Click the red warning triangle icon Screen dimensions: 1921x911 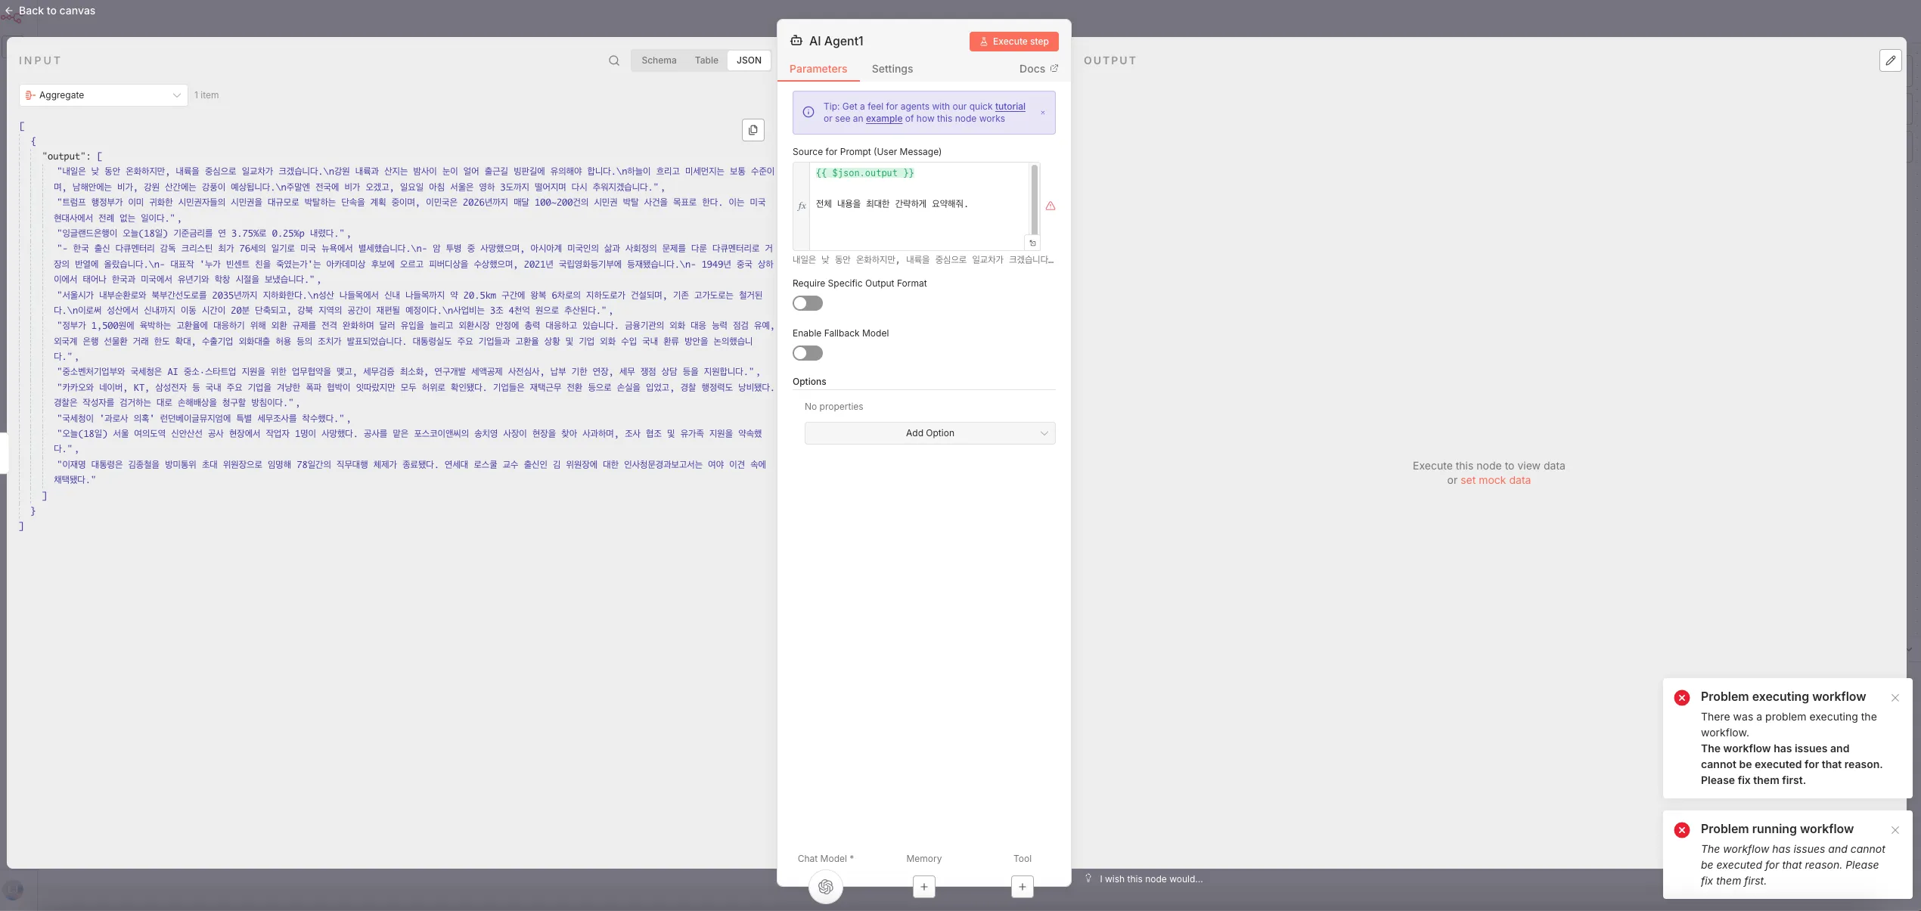click(1050, 206)
